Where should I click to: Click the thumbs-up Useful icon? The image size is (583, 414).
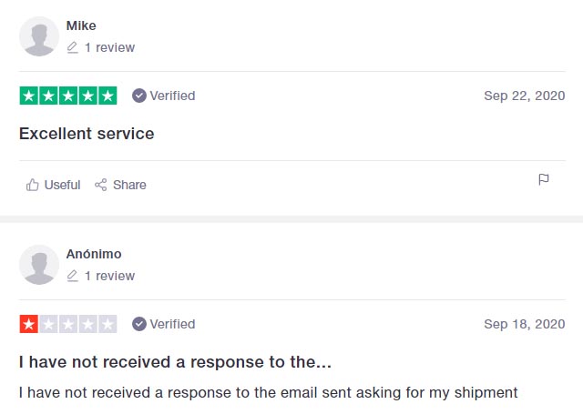point(33,185)
